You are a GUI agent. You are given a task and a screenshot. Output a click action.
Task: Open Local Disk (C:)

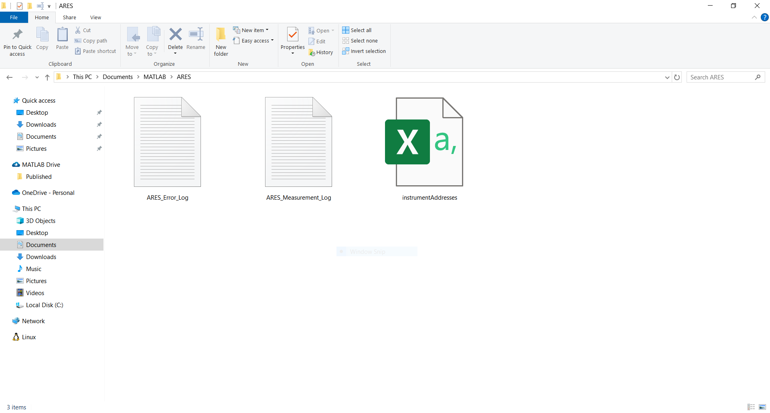45,305
